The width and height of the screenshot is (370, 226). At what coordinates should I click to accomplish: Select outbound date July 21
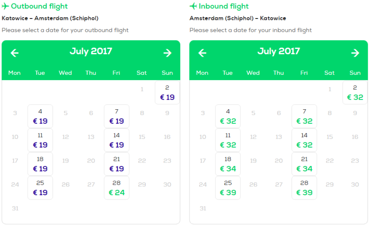tap(116, 164)
